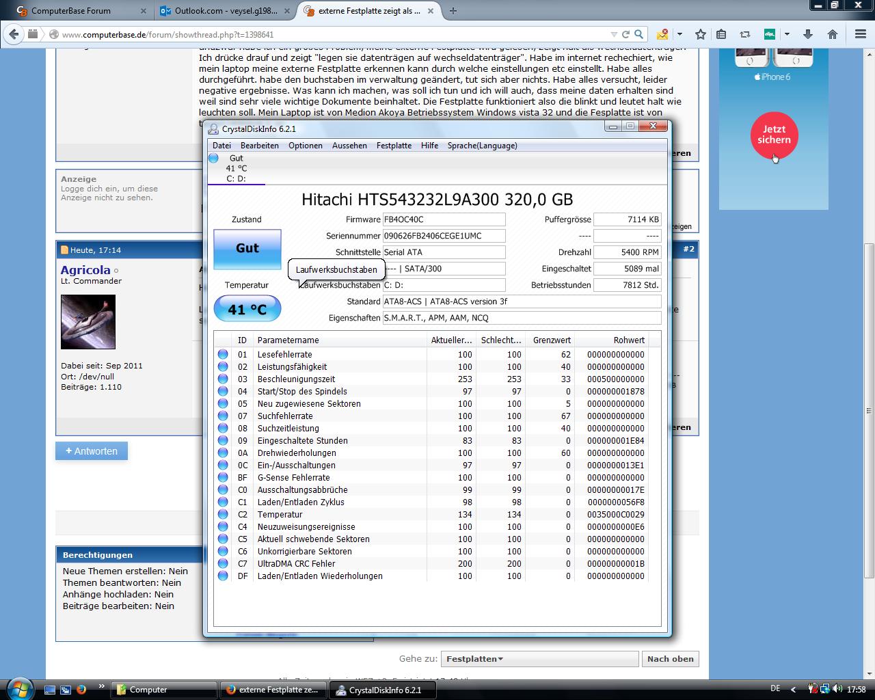
Task: Click Show Desktop quick launch icon
Action: 50,690
